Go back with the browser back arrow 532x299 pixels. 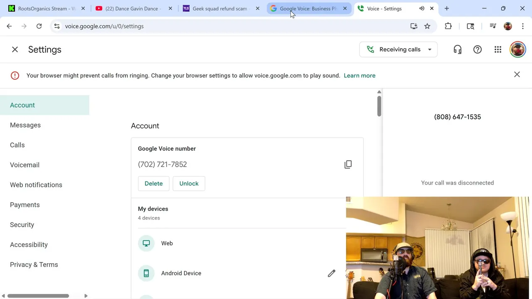tap(9, 26)
